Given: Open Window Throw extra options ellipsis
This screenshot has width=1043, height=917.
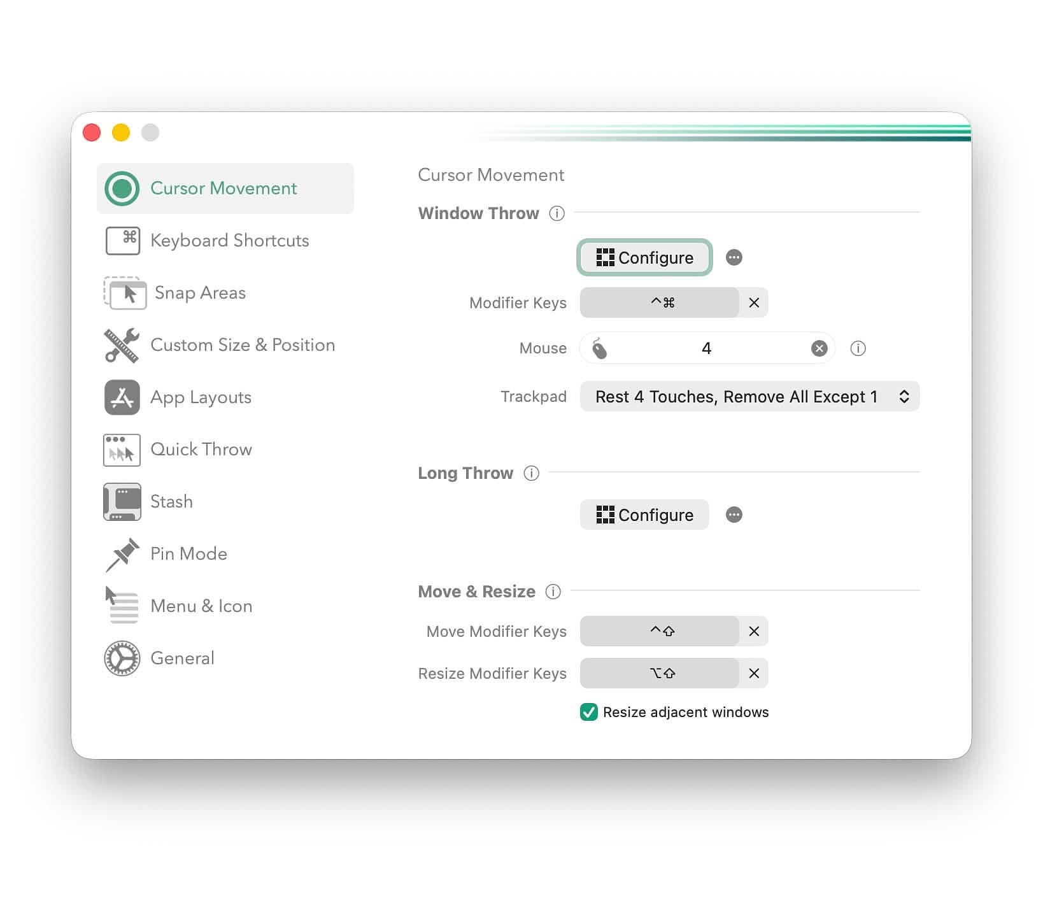Looking at the screenshot, I should click(734, 257).
